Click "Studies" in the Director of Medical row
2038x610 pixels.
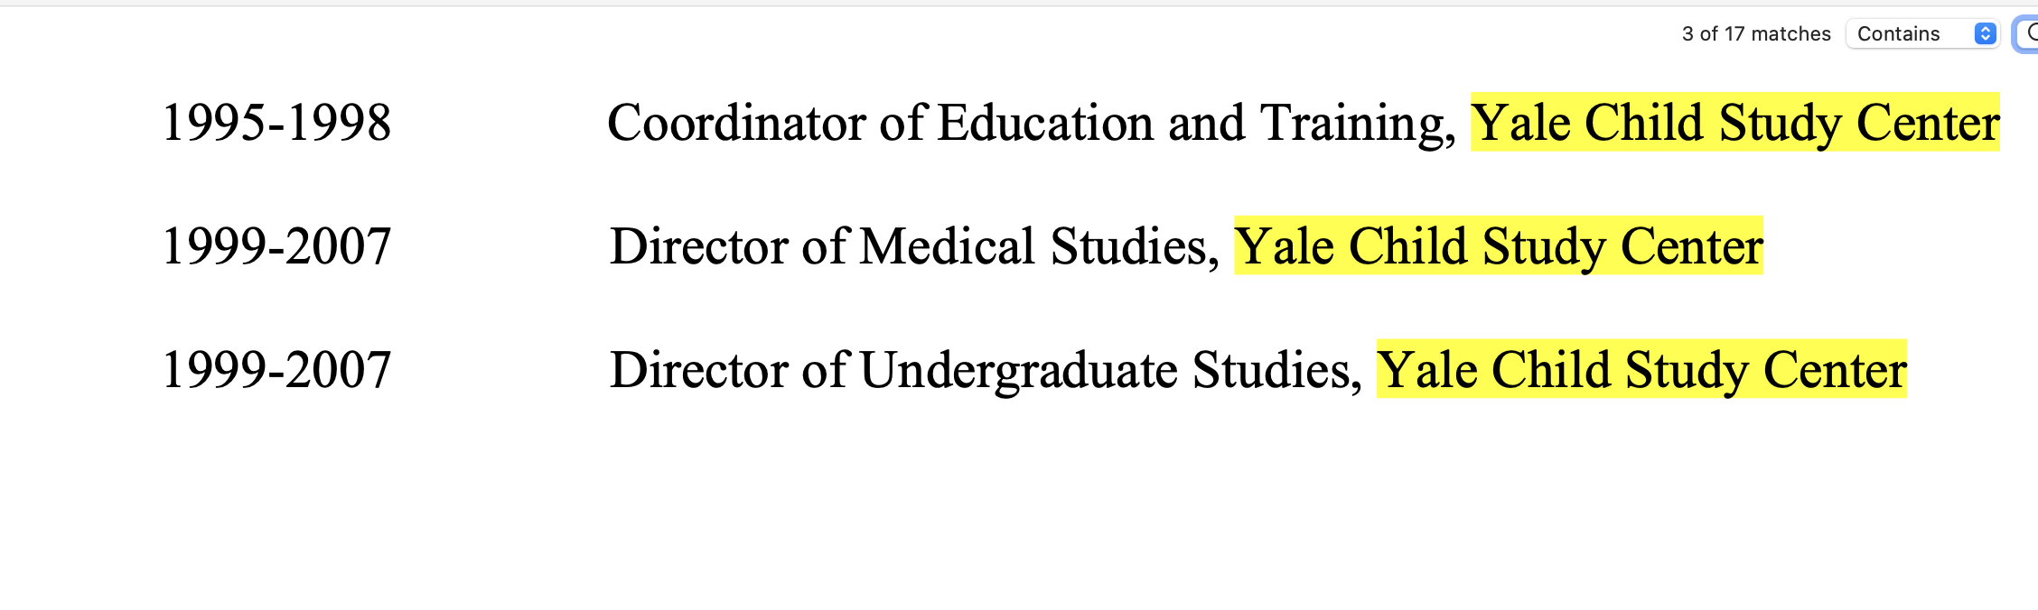[1134, 246]
